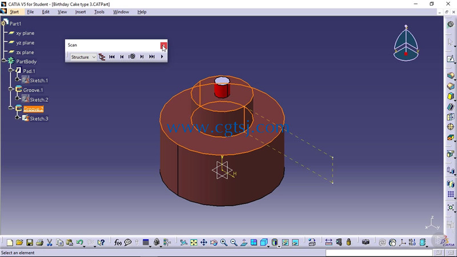Open the Help menu

[x=142, y=12]
